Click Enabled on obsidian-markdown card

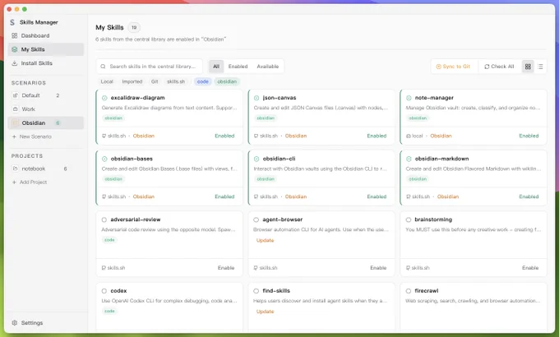(529, 196)
